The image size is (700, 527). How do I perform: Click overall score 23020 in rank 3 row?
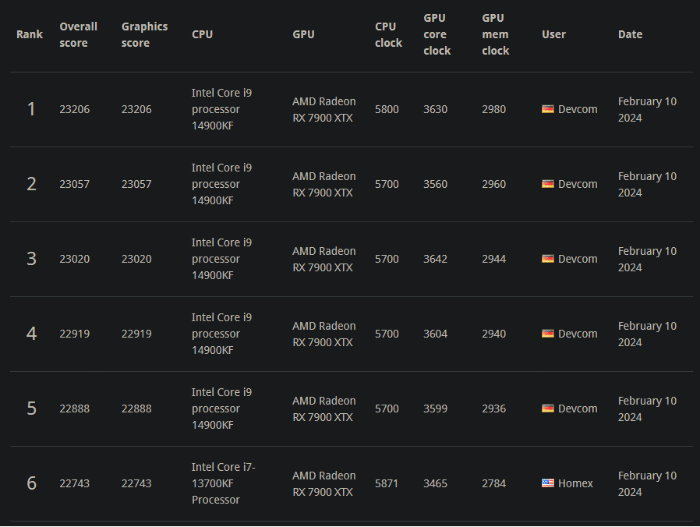click(x=74, y=259)
